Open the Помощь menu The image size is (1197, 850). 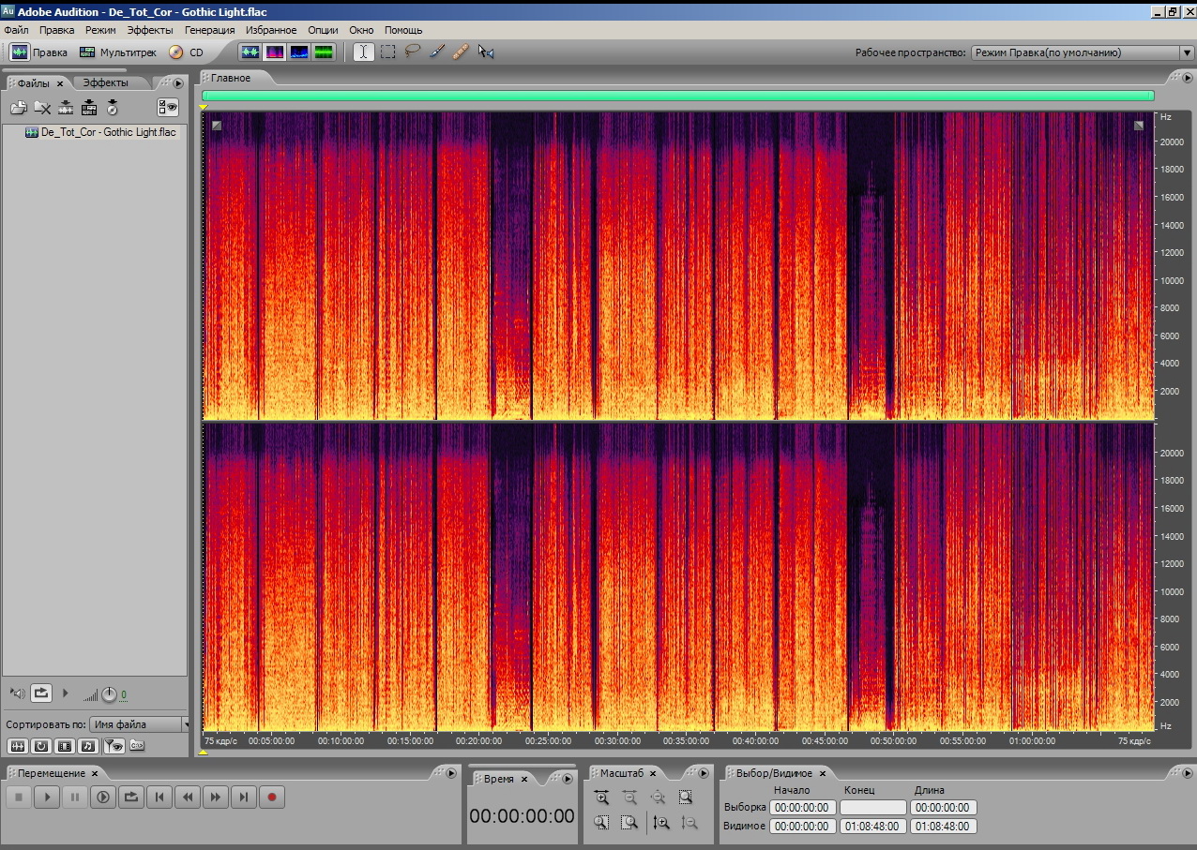click(403, 30)
